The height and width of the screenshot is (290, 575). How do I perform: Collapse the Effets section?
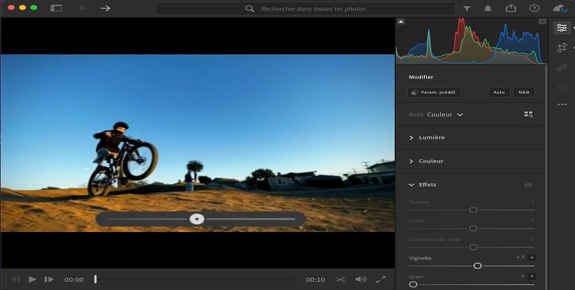tap(423, 185)
